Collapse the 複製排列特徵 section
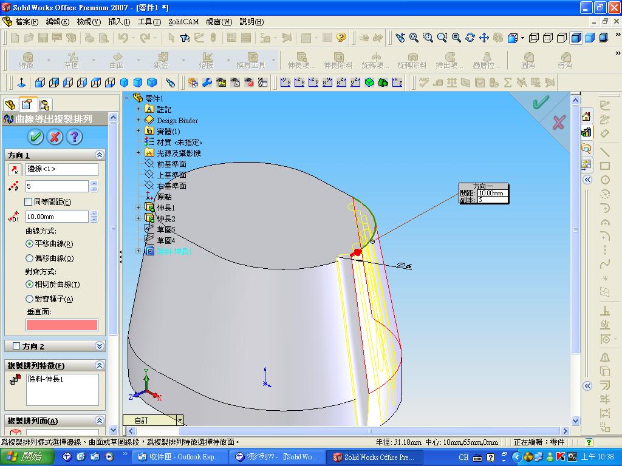 pos(99,365)
